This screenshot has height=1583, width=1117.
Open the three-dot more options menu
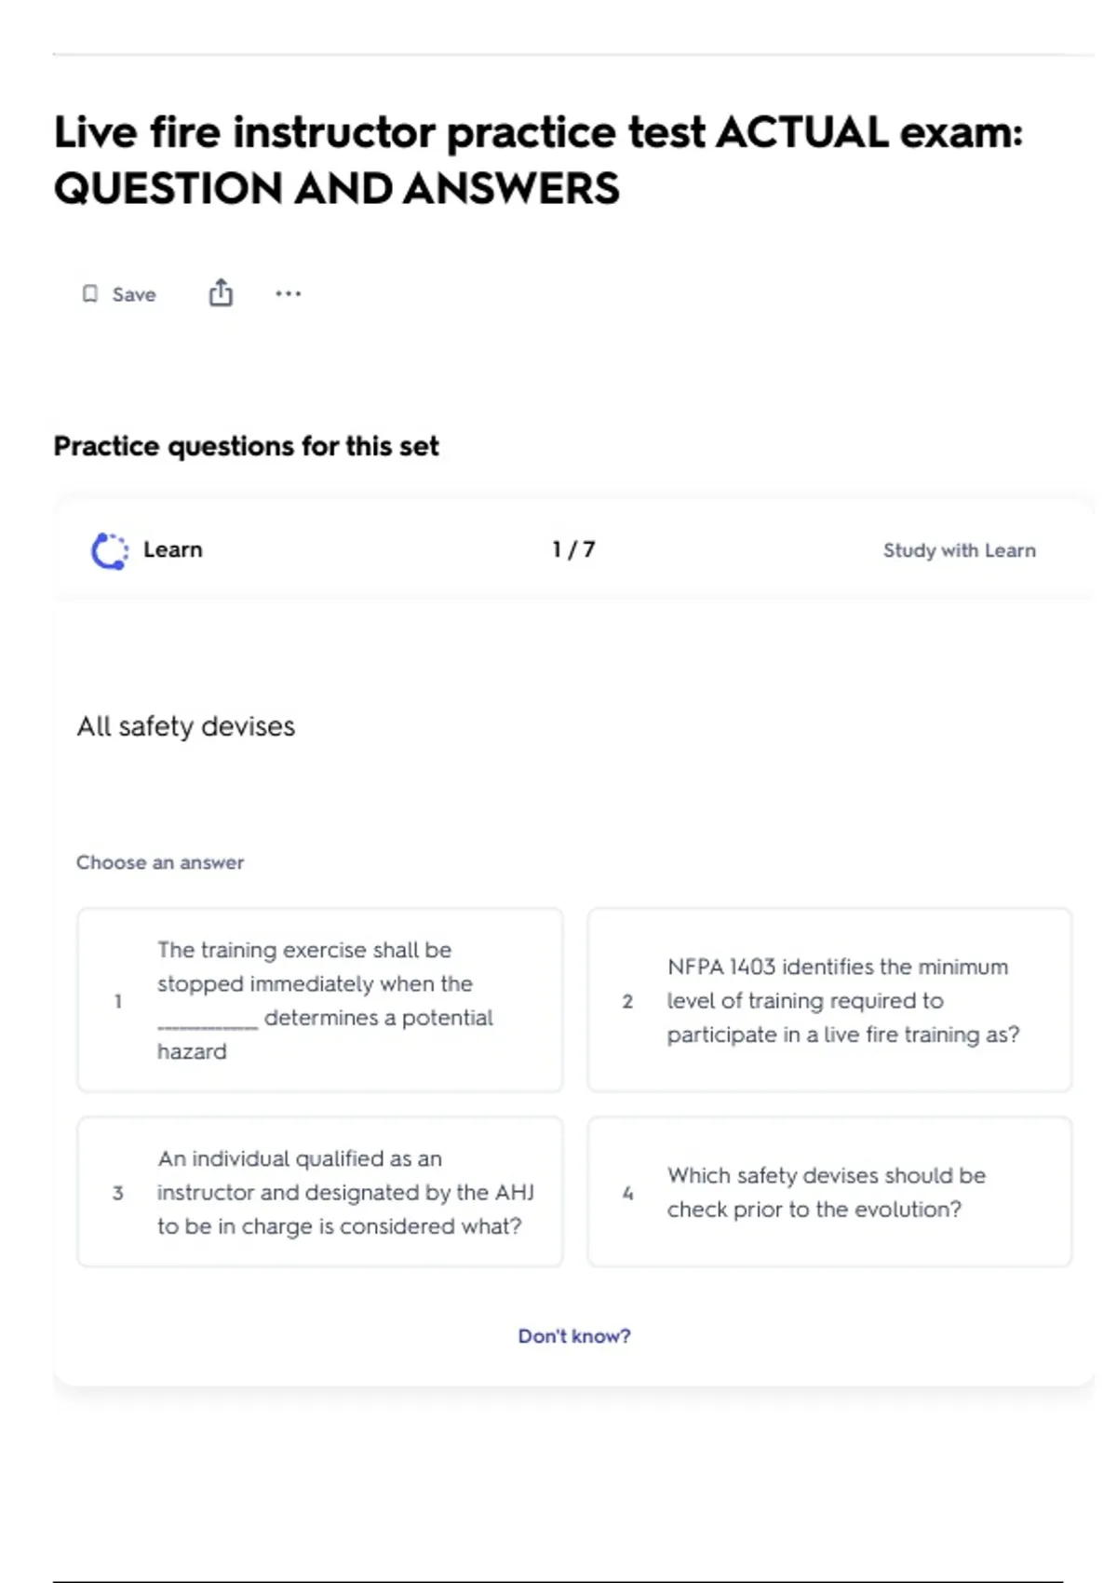coord(288,294)
